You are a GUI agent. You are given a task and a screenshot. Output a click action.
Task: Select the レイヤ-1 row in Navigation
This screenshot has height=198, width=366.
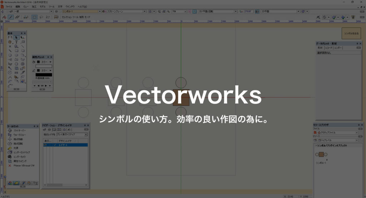pyautogui.click(x=65, y=145)
